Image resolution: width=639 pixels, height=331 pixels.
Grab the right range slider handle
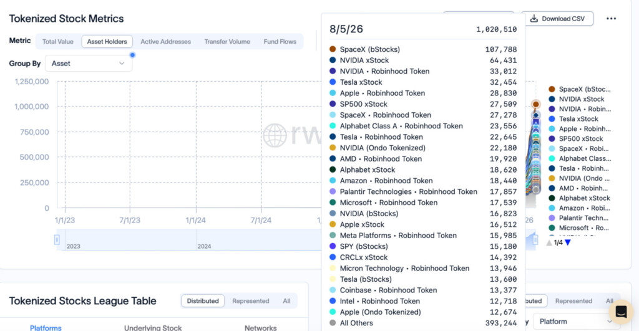[535, 240]
